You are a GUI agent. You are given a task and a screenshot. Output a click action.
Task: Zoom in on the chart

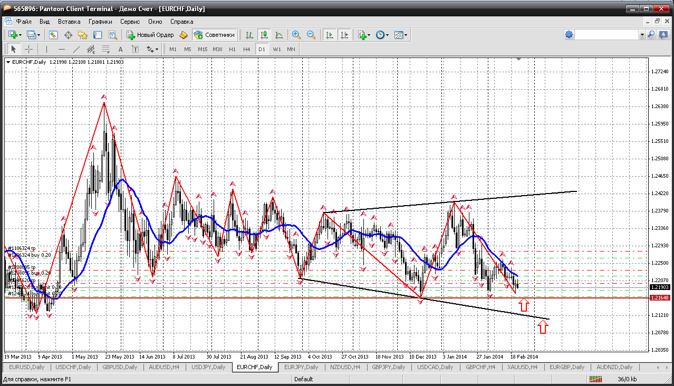296,35
